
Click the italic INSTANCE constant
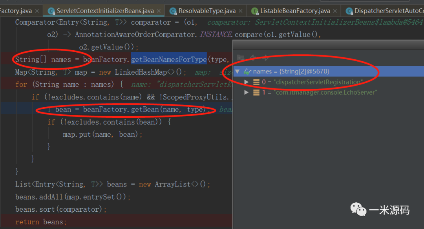click(216, 35)
